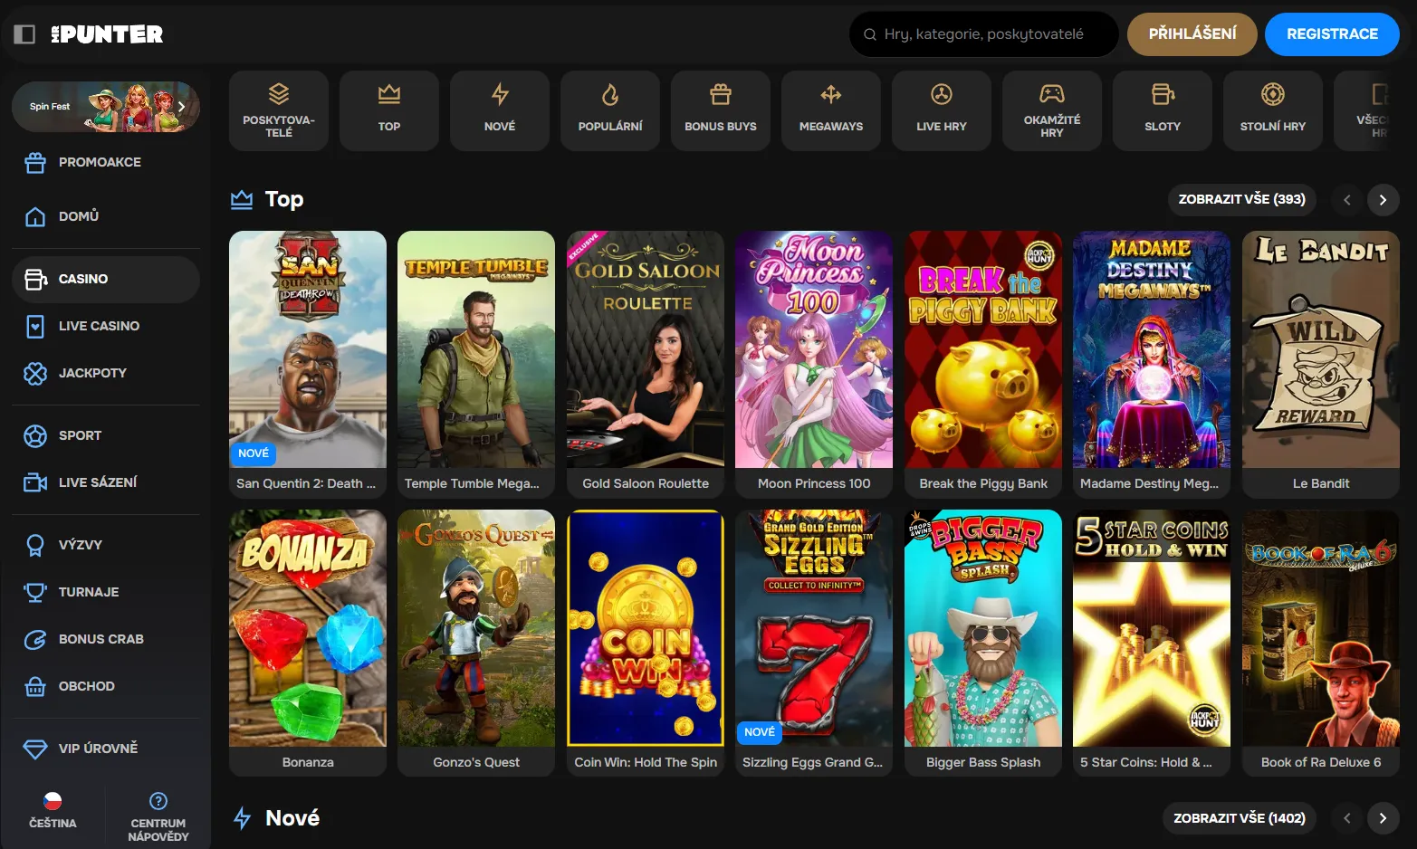Select the MEGAWAYS game category icon
This screenshot has width=1417, height=849.
pos(830,110)
